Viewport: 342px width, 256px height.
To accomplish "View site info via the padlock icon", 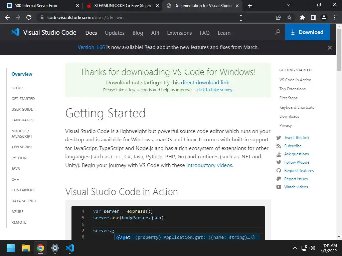I will click(x=42, y=17).
